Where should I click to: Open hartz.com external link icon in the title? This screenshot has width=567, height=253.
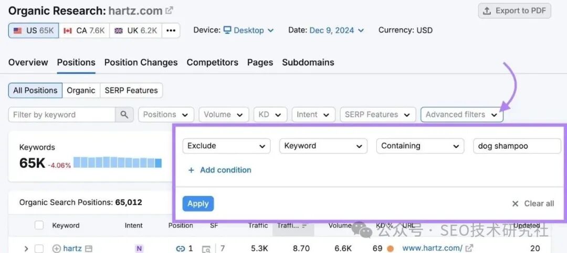point(169,10)
